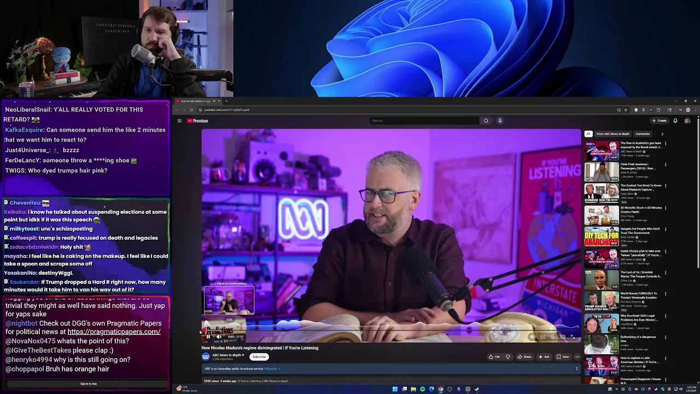Open YouTube notifications bell
This screenshot has height=394, width=700.
[x=675, y=120]
